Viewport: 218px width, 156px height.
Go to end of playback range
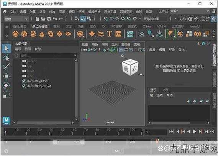point(212,131)
